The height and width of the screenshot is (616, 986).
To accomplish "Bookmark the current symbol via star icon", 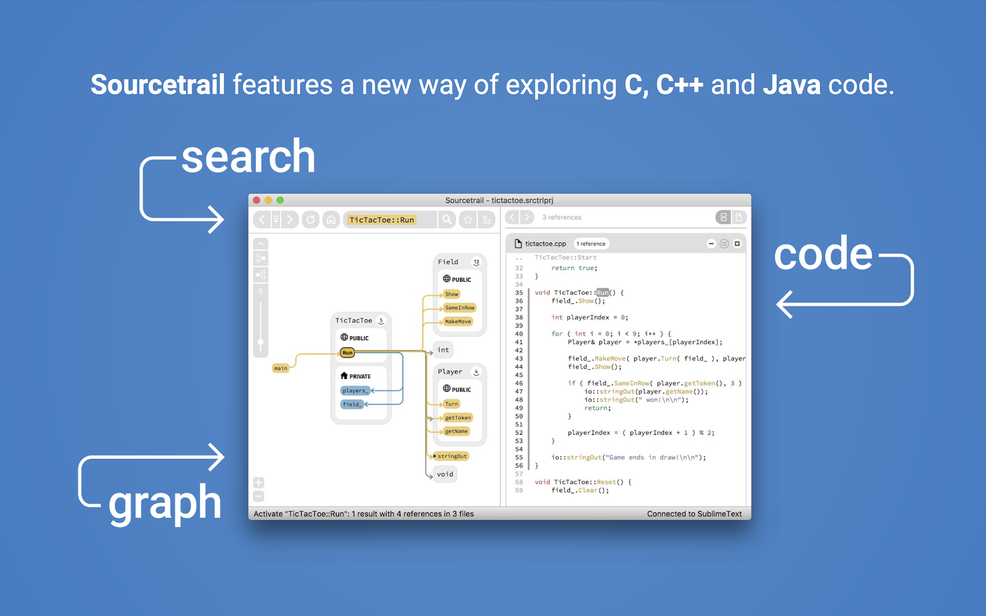I will tap(468, 219).
